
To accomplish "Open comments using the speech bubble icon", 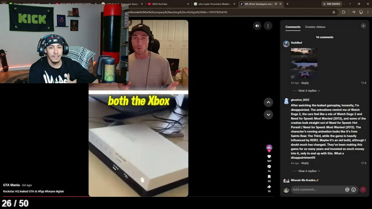I will (269, 167).
